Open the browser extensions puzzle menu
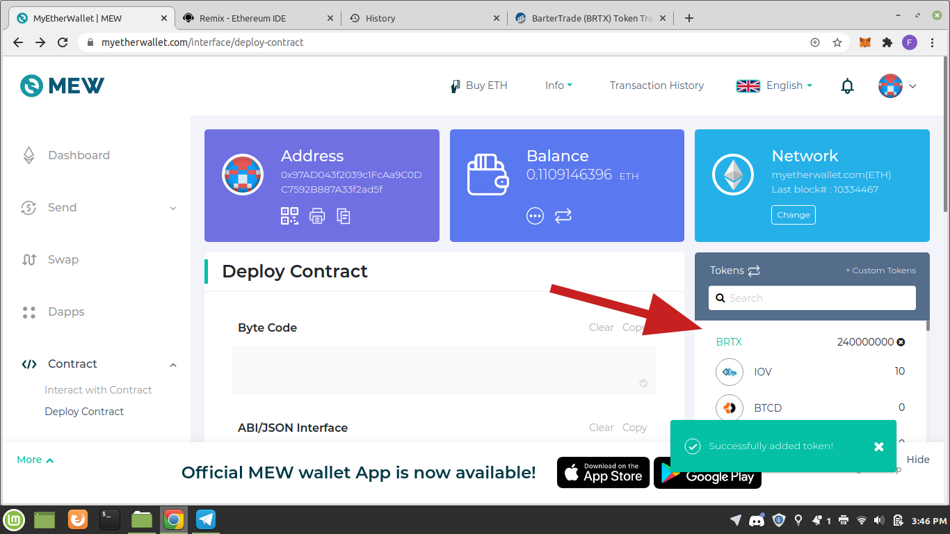Image resolution: width=950 pixels, height=534 pixels. [887, 42]
